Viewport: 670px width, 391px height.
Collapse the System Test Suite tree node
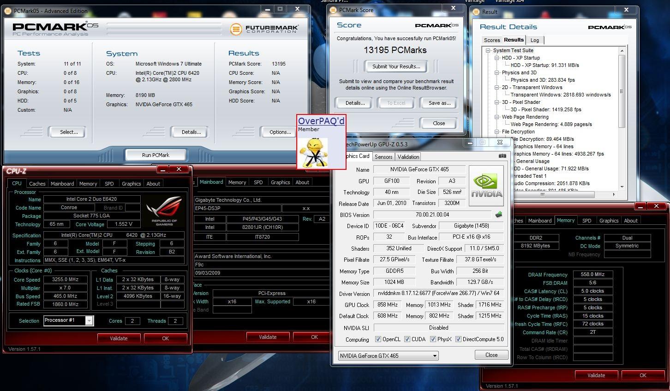coord(488,50)
